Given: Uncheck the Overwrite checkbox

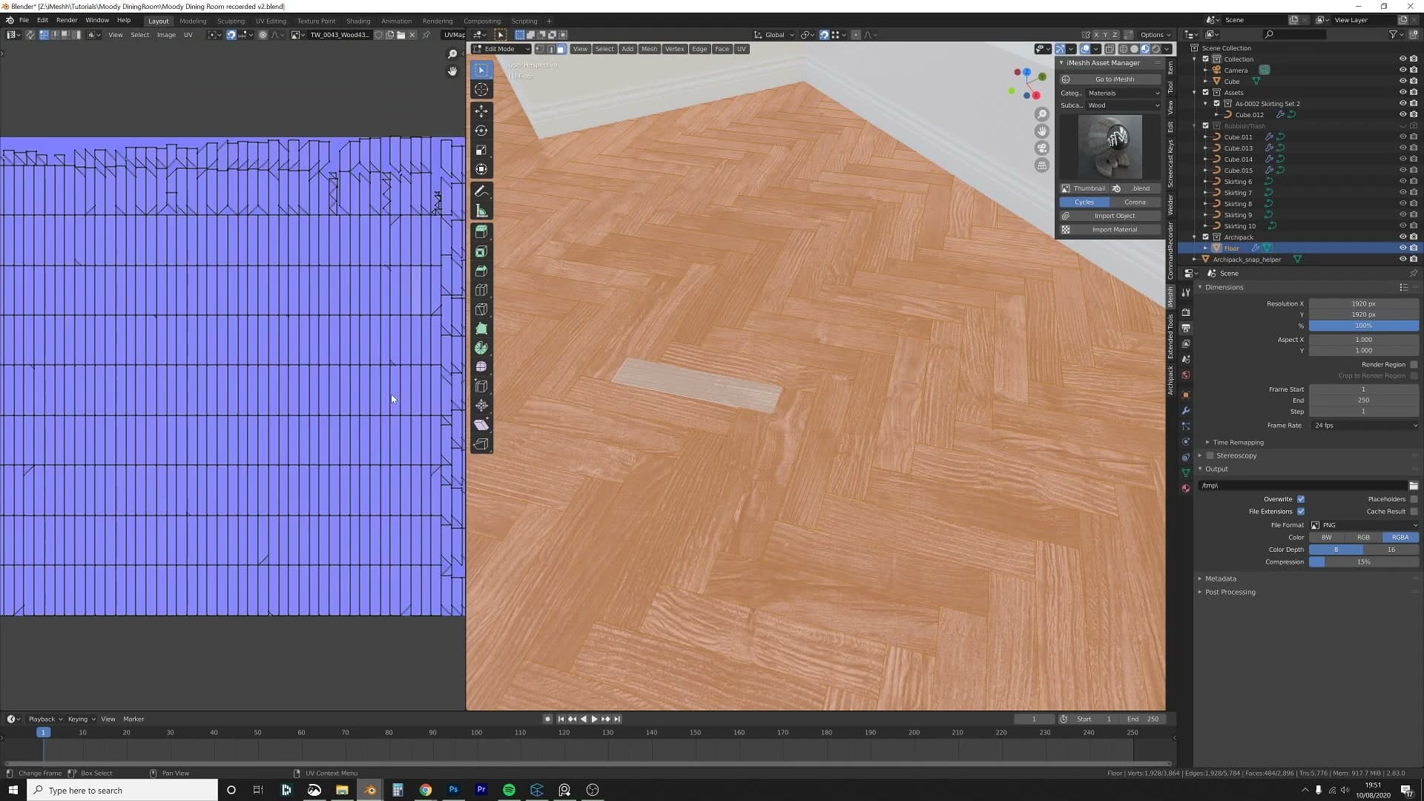Looking at the screenshot, I should tap(1301, 499).
